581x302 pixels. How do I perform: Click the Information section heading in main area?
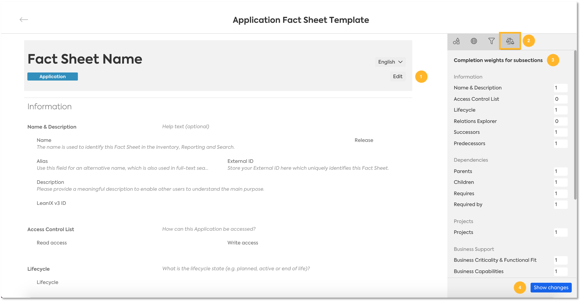coord(50,106)
